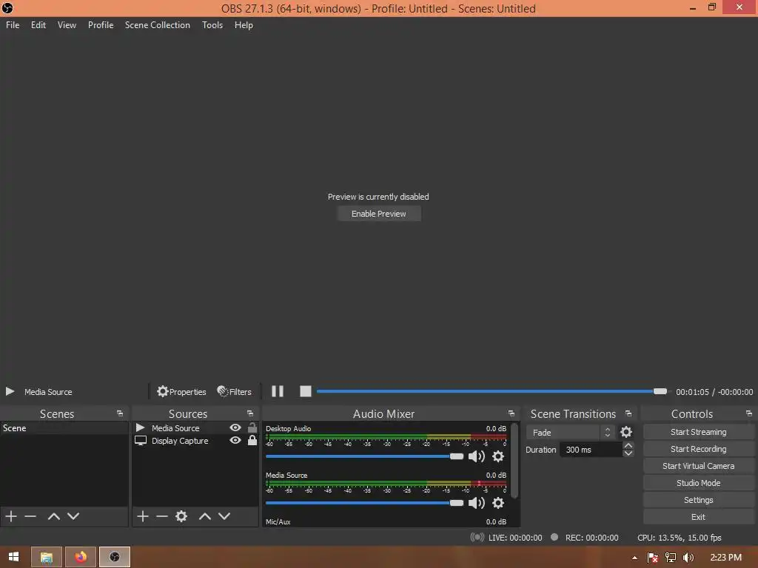Toggle lock on Display Capture
This screenshot has height=568, width=758.
coord(252,440)
